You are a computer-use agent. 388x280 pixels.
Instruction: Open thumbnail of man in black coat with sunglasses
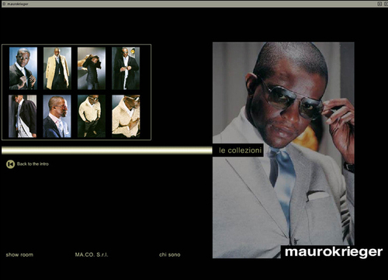126,68
